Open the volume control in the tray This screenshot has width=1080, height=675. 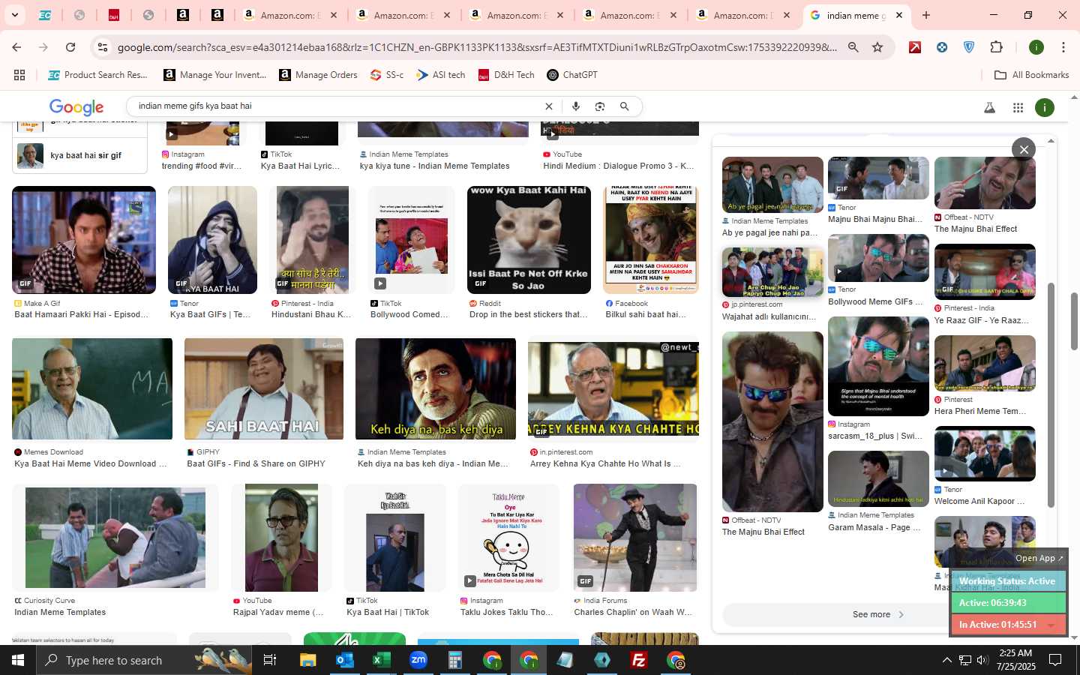pyautogui.click(x=982, y=660)
